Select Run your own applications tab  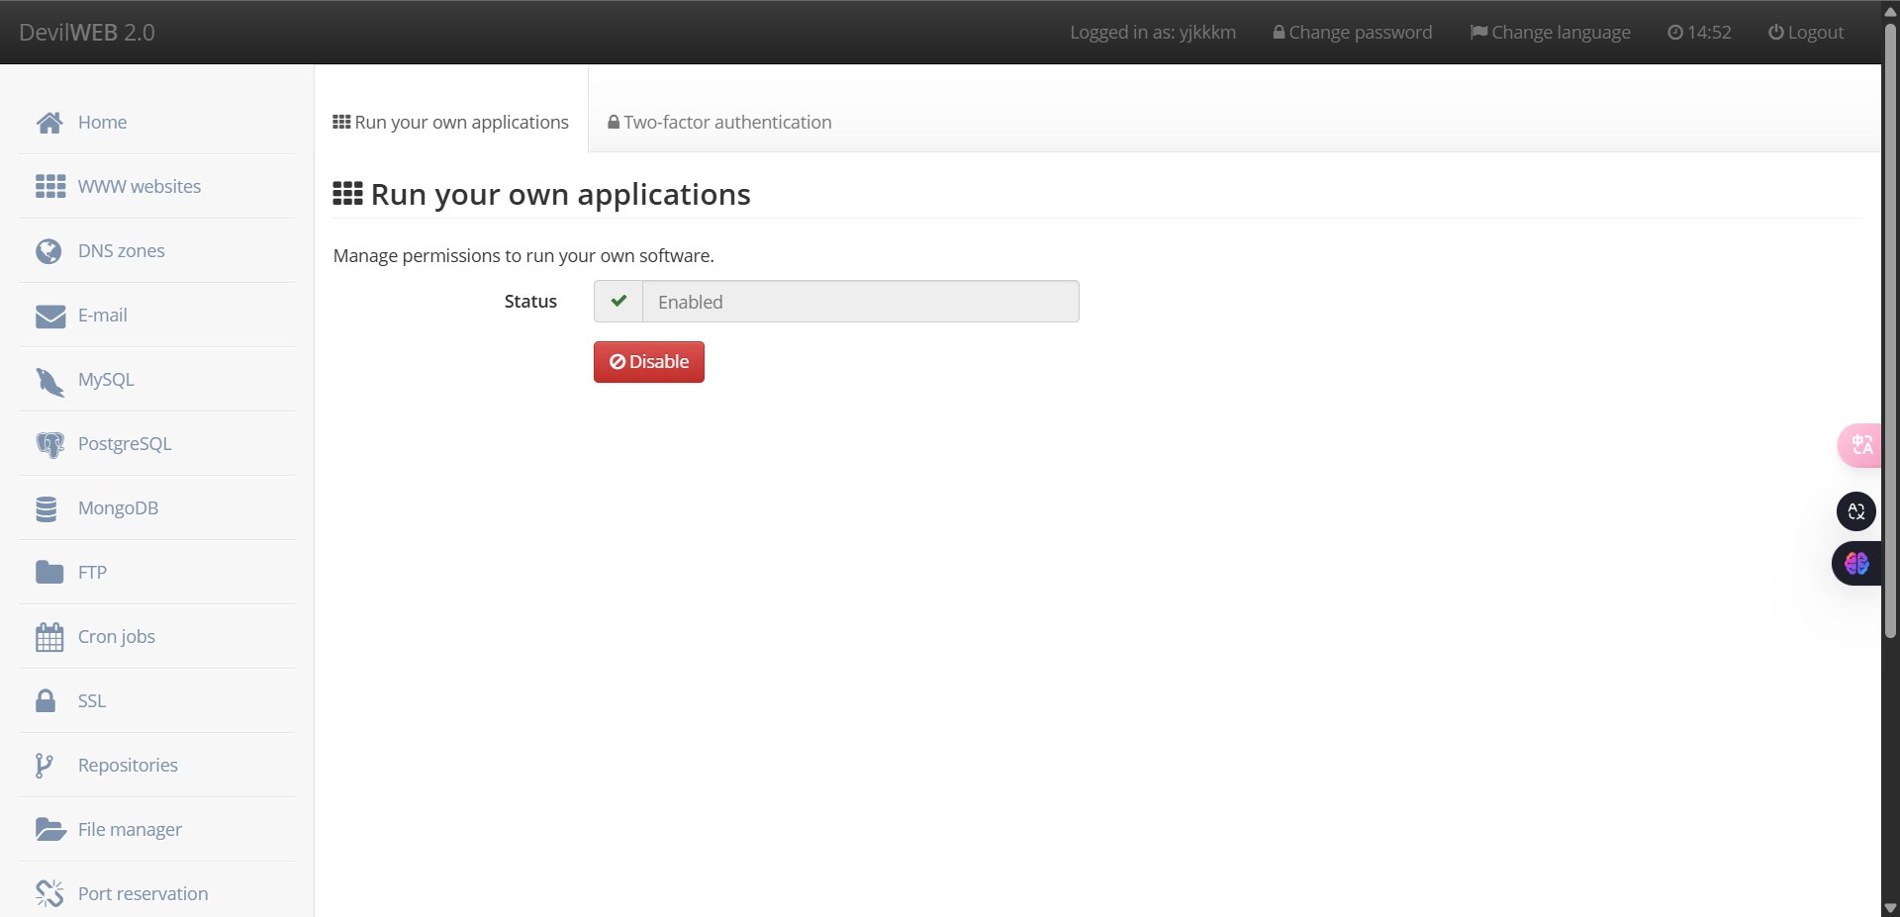(x=451, y=123)
